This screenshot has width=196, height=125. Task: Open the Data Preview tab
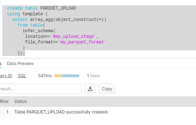coord(20,63)
